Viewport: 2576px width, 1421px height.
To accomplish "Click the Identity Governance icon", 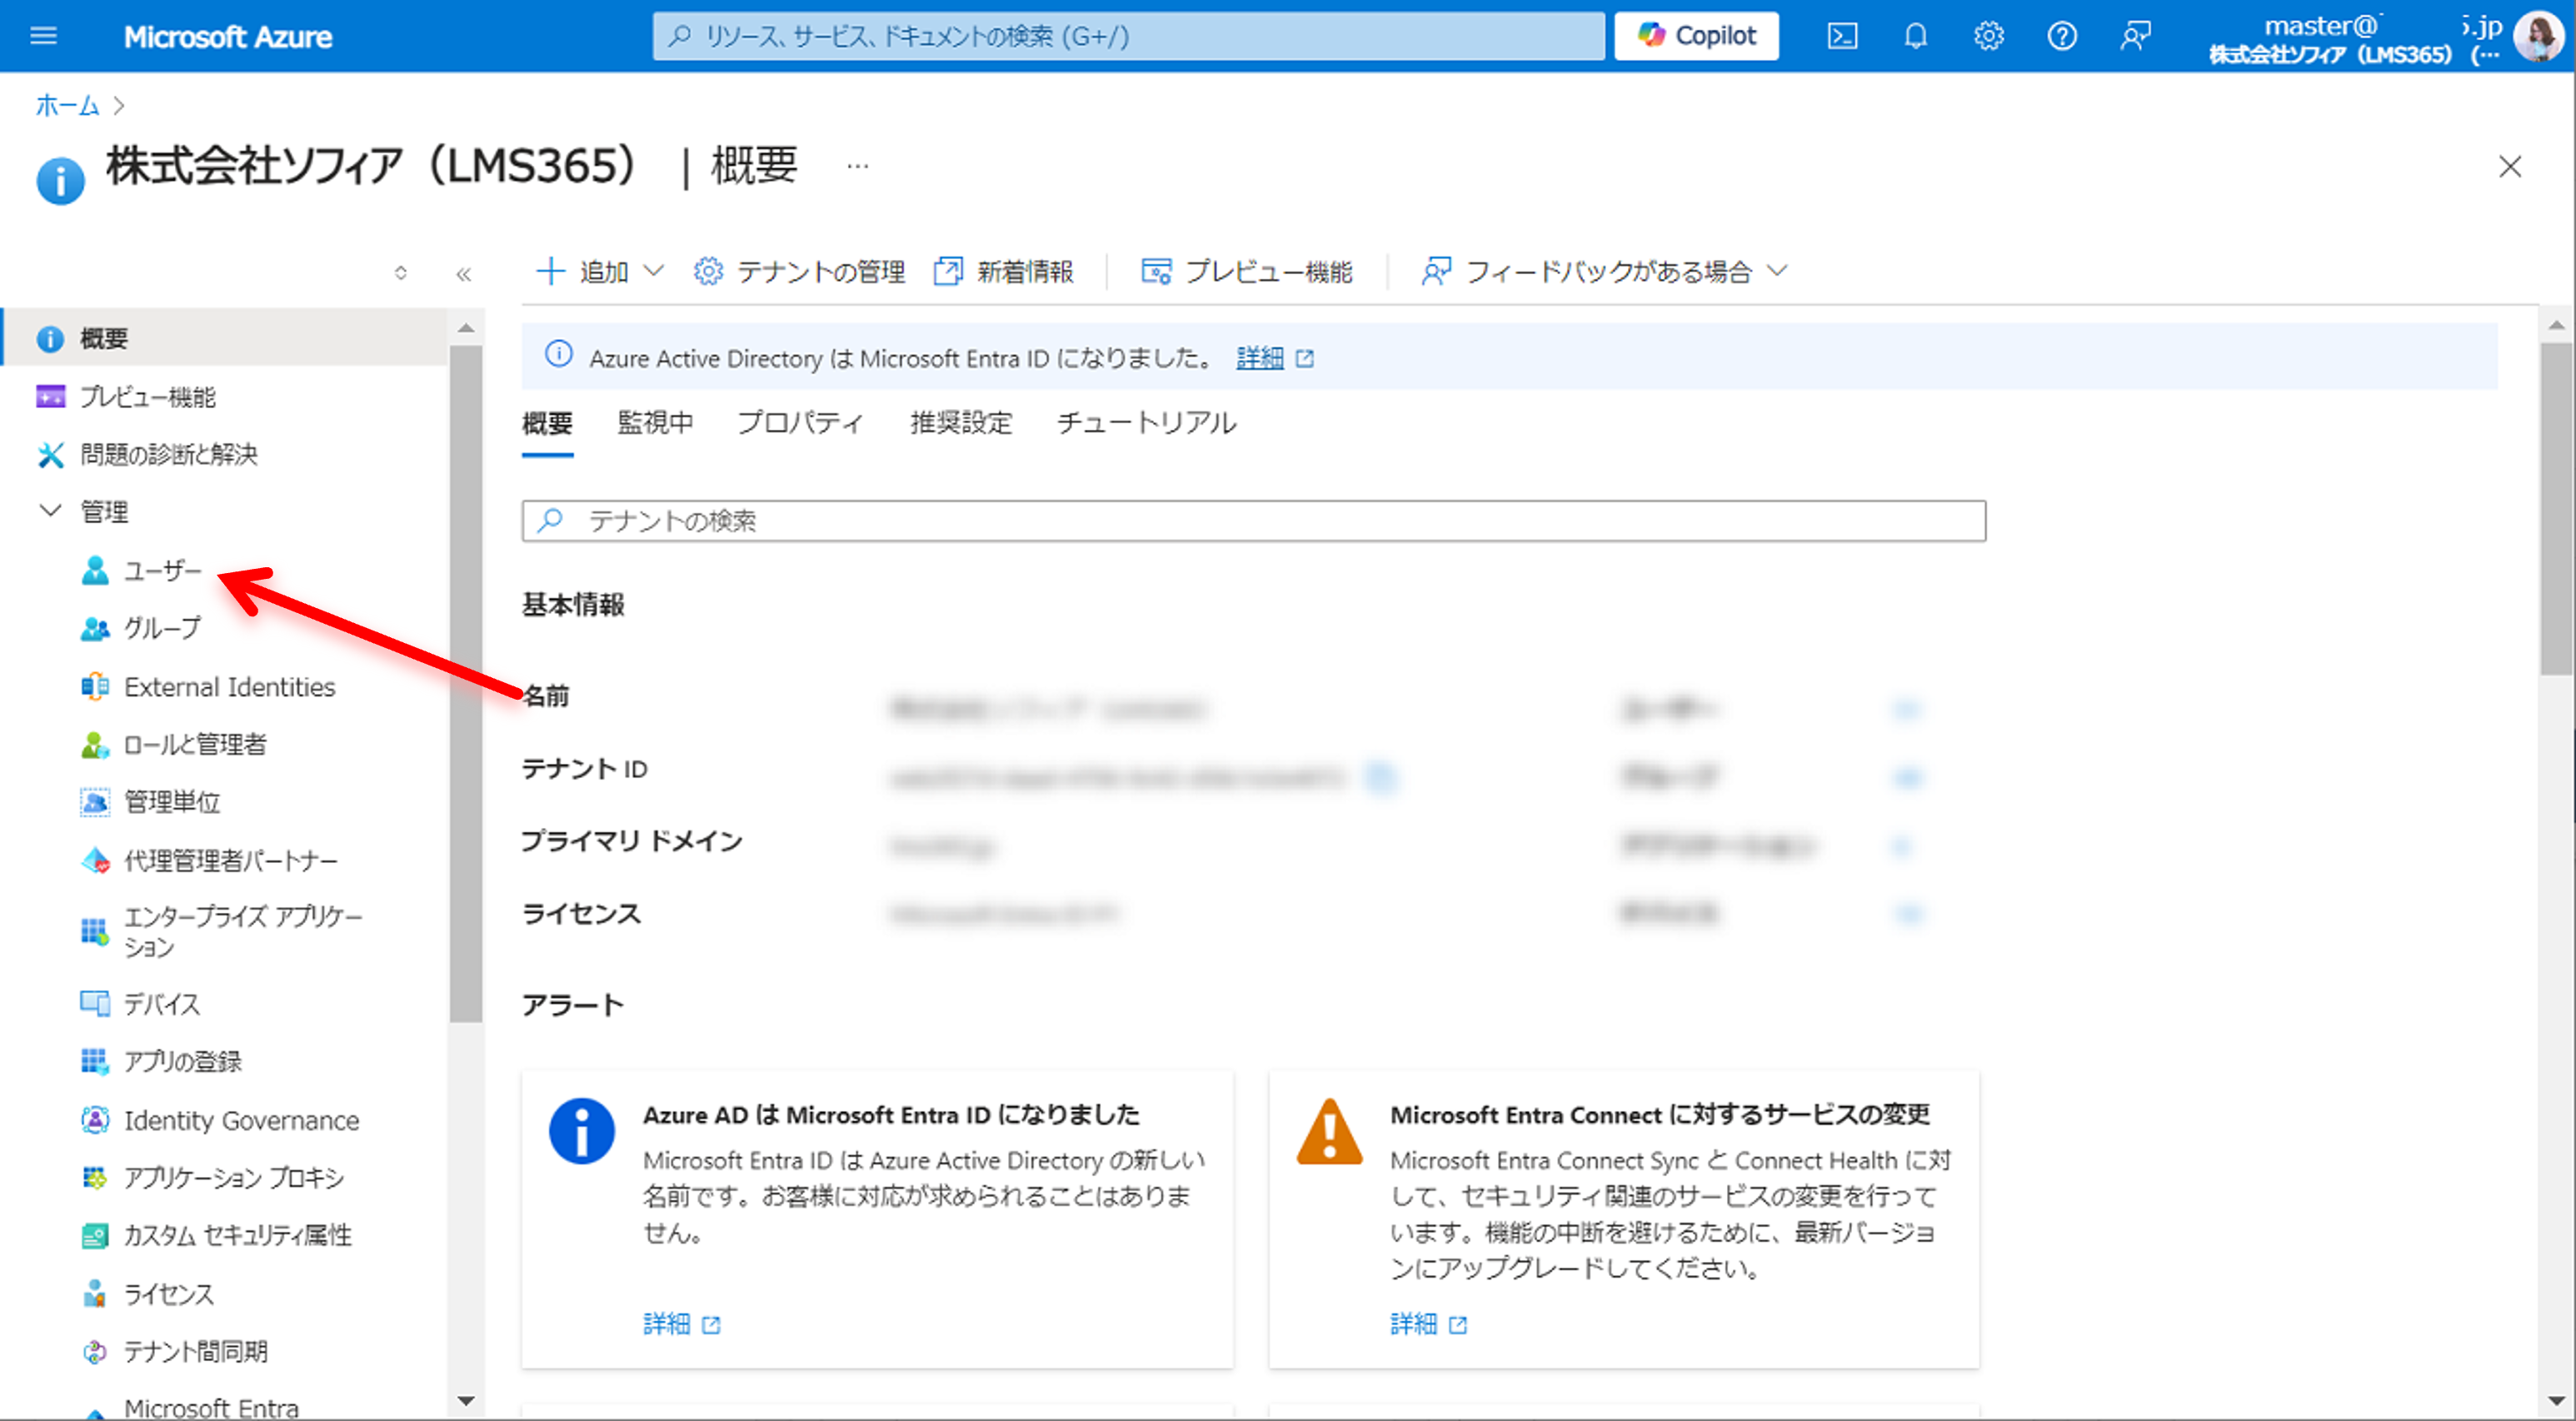I will click(95, 1120).
